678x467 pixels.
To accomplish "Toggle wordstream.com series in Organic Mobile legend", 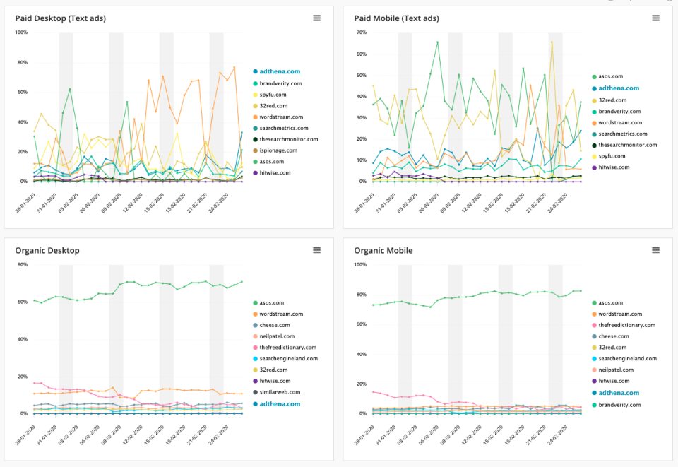I will (x=617, y=314).
